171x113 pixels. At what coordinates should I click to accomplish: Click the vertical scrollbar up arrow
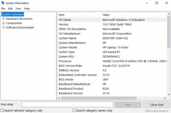point(169,14)
